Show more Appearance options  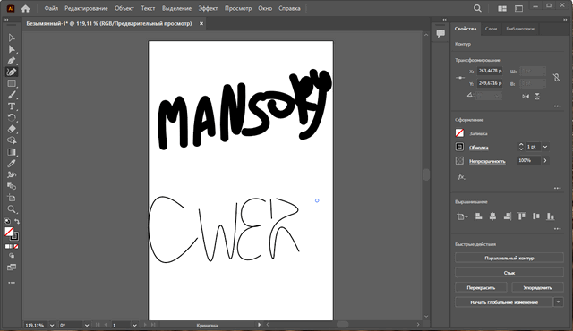(557, 188)
